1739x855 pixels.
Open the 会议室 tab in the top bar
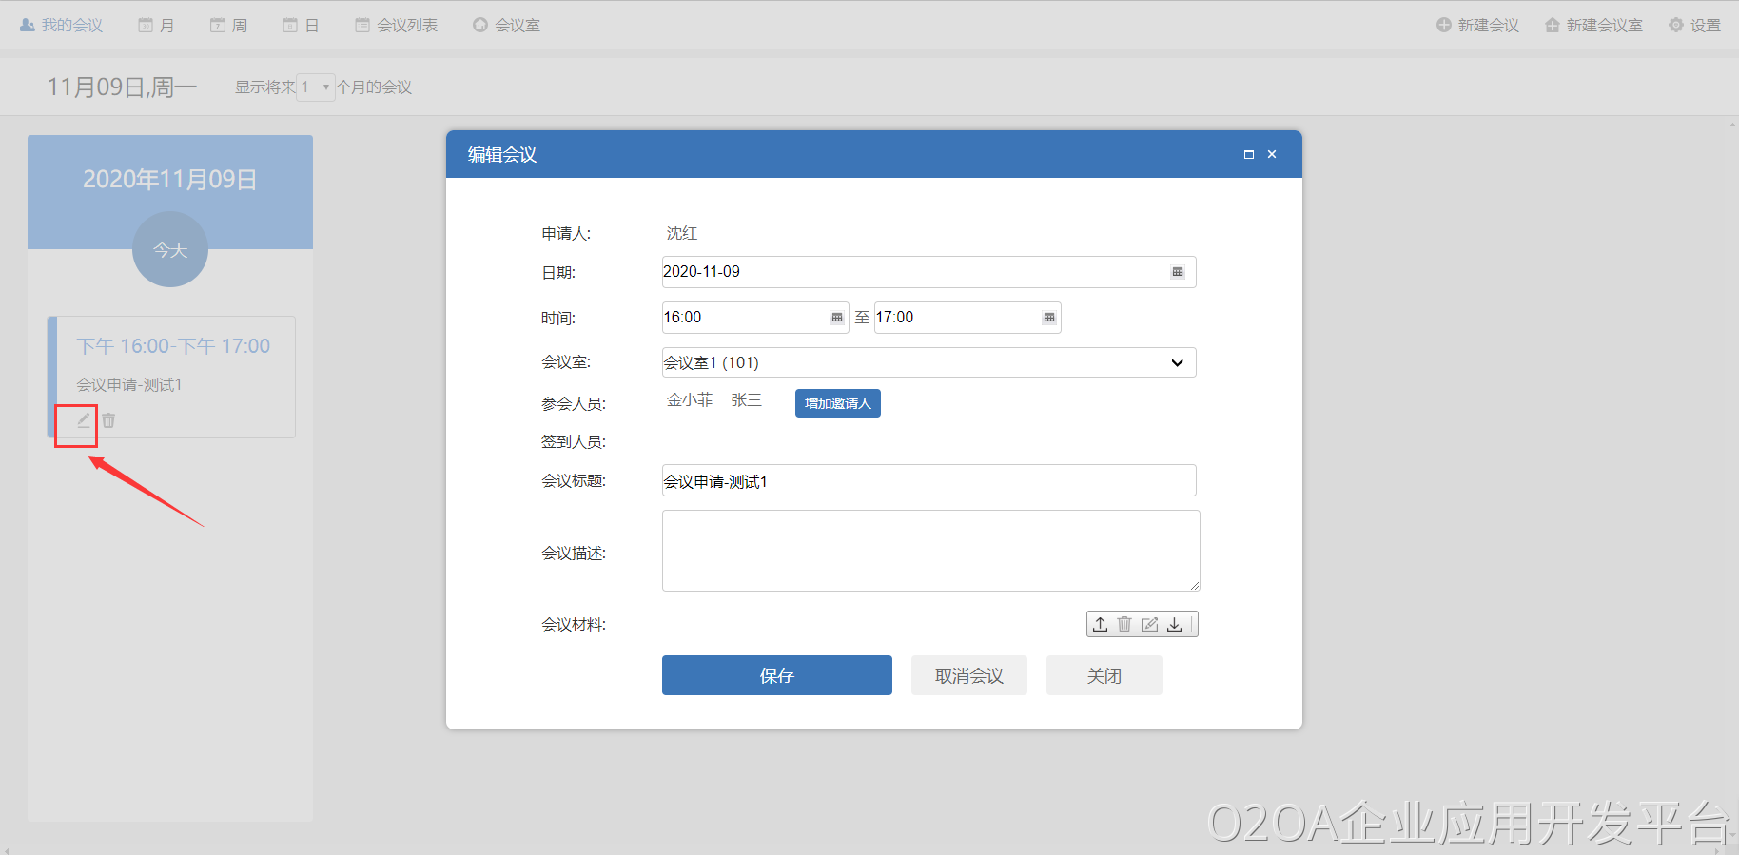(507, 26)
